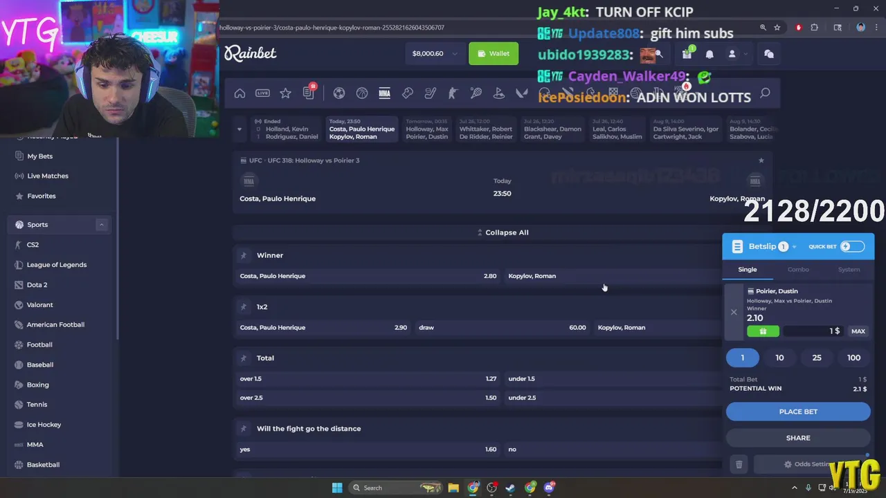
Task: Select the tennis racket icon
Action: click(x=476, y=93)
